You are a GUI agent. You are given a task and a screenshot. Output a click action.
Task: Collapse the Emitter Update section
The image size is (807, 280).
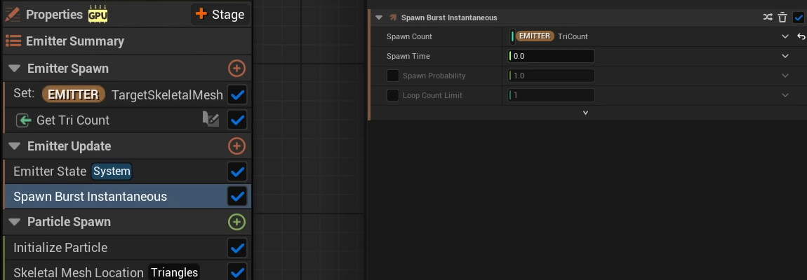tap(15, 146)
